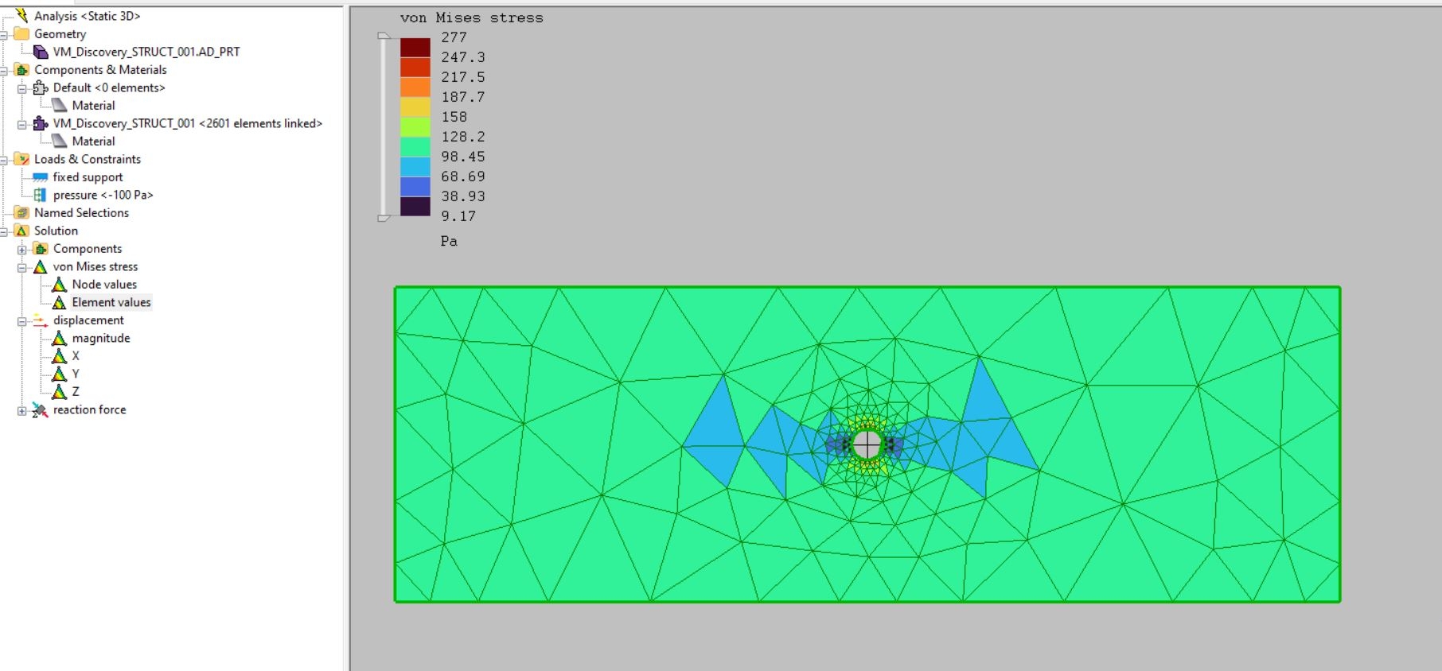This screenshot has height=671, width=1442.
Task: Open the Y displacement result
Action: click(76, 374)
